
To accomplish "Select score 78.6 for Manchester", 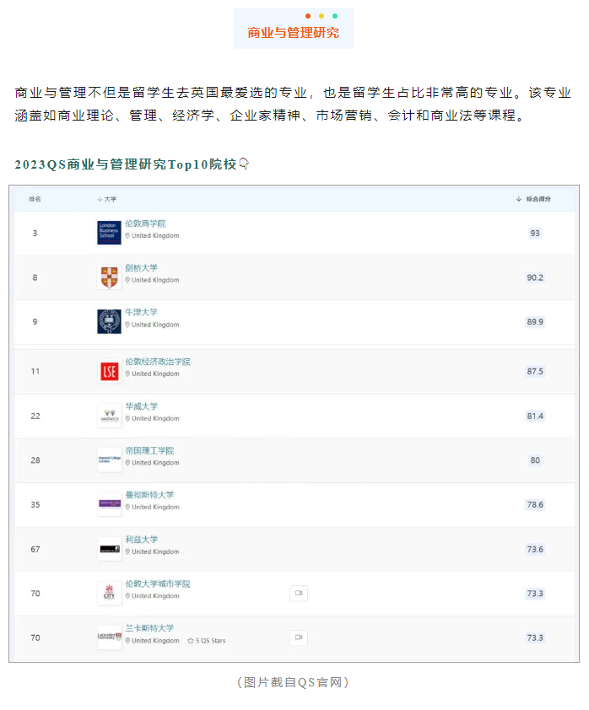I will click(535, 504).
